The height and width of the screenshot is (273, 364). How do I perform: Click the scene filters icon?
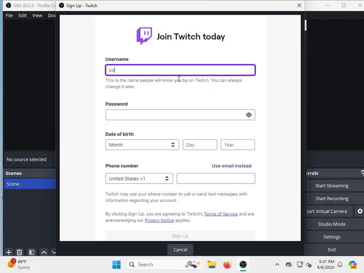pyautogui.click(x=31, y=252)
